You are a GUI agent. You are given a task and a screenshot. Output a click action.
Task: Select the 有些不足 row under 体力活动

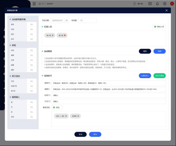click(x=23, y=86)
